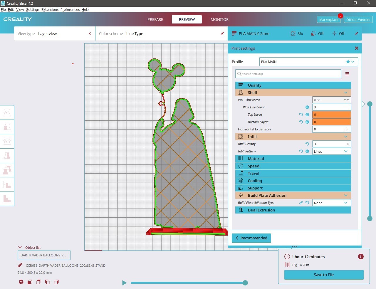Image resolution: width=376 pixels, height=289 pixels.
Task: Switch to the MONITOR stage tab
Action: pyautogui.click(x=219, y=19)
